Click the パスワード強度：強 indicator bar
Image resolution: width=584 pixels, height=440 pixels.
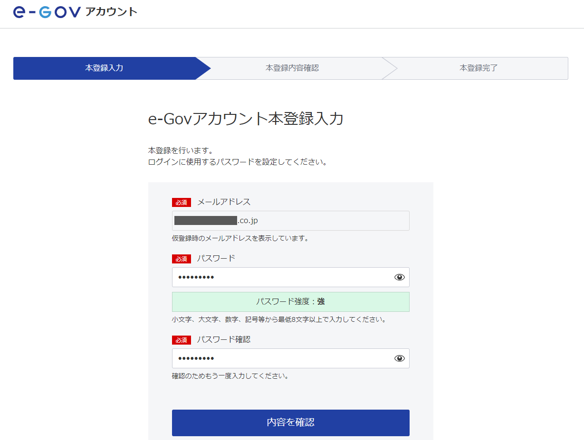click(290, 302)
